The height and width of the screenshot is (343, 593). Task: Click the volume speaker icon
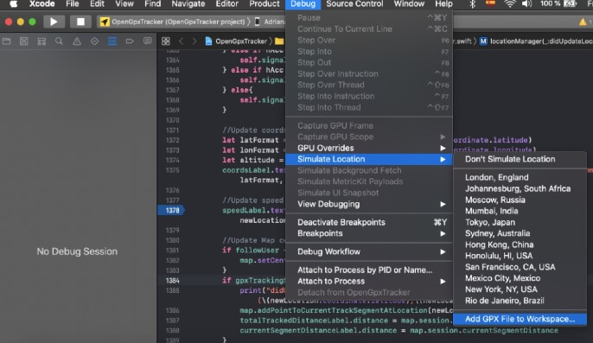(x=526, y=4)
